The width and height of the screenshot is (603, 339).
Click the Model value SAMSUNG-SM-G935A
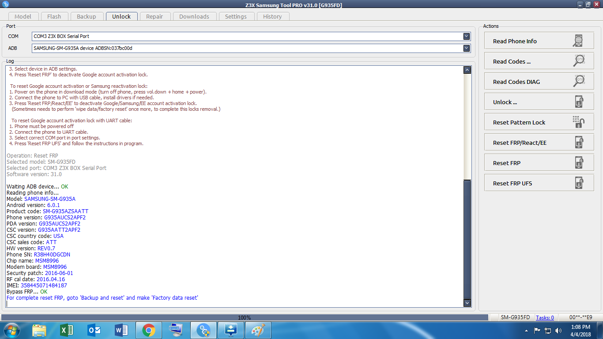coord(50,199)
